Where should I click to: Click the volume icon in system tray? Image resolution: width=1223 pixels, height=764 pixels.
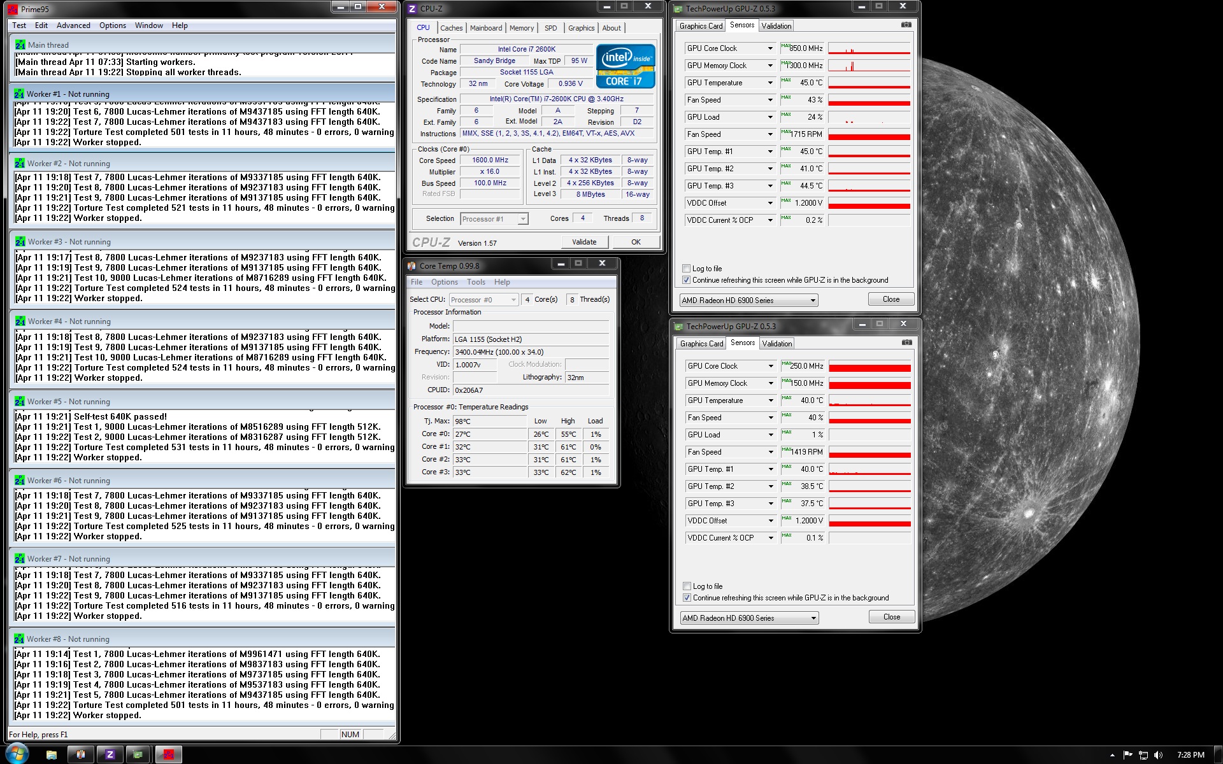1158,755
